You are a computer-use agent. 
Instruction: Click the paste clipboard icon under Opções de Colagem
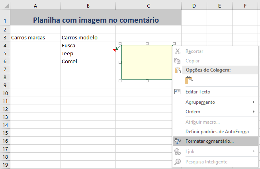pyautogui.click(x=189, y=81)
